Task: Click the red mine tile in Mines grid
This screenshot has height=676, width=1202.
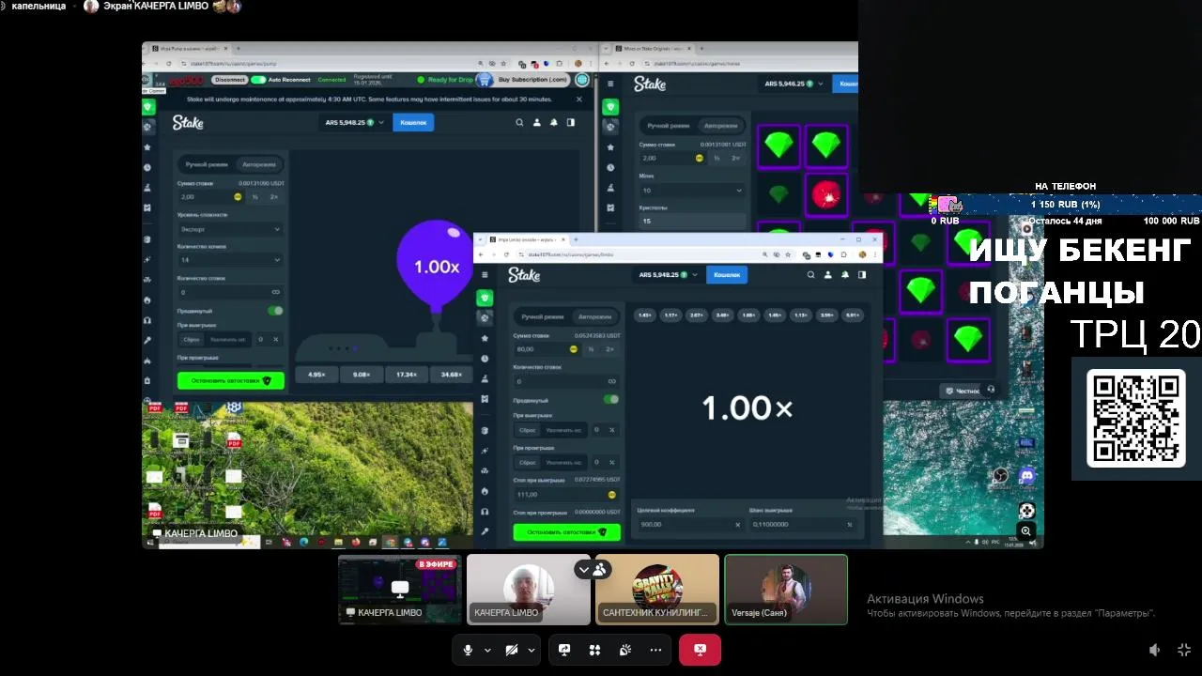Action: point(826,195)
